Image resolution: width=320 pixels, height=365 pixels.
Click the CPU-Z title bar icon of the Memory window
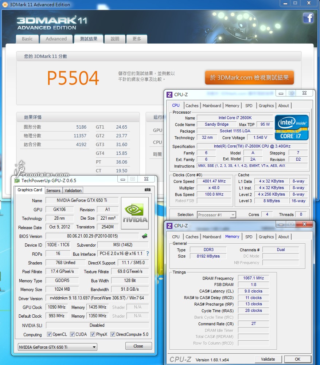pyautogui.click(x=169, y=225)
